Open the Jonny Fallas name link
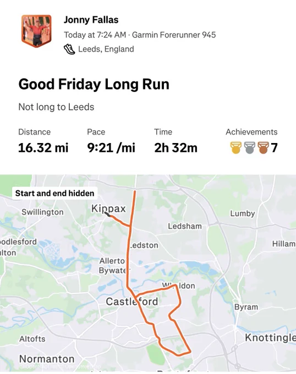The height and width of the screenshot is (374, 296). tap(91, 20)
